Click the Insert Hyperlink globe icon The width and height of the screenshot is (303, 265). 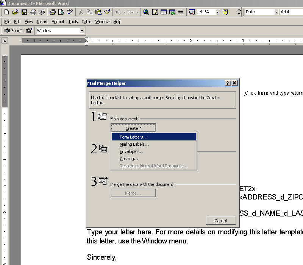[x=146, y=12]
